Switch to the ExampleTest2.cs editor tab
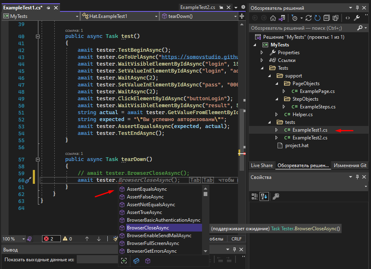This screenshot has width=371, height=269. point(198,7)
